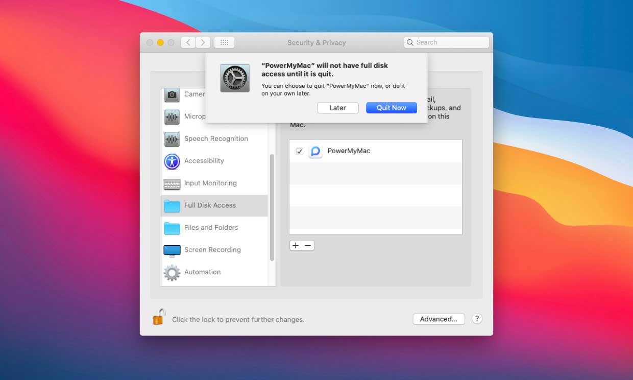Click the Files and Folders folder icon
The width and height of the screenshot is (633, 380).
(172, 228)
